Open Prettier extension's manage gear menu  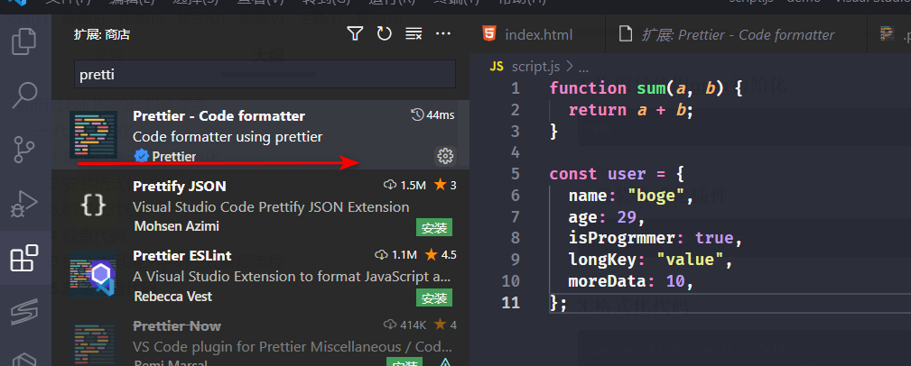point(444,156)
